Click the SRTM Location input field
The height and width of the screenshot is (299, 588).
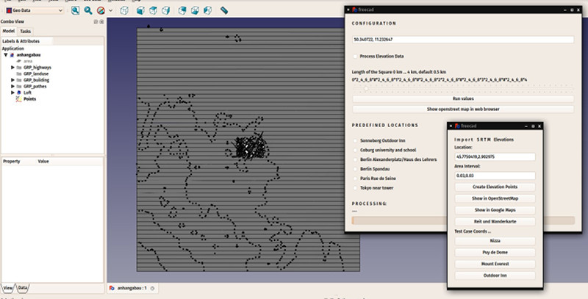click(x=495, y=156)
